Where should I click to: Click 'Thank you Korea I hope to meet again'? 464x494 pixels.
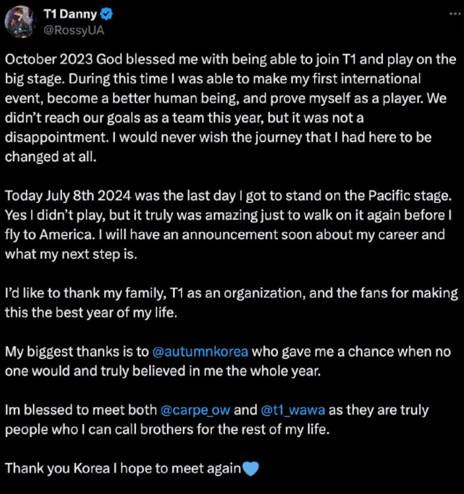click(123, 468)
